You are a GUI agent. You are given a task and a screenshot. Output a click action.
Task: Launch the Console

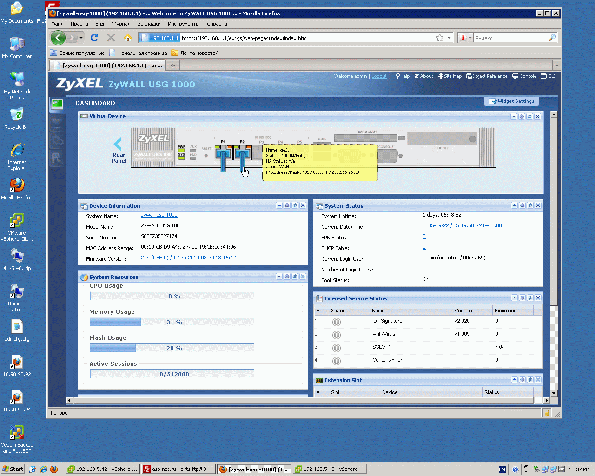click(524, 76)
